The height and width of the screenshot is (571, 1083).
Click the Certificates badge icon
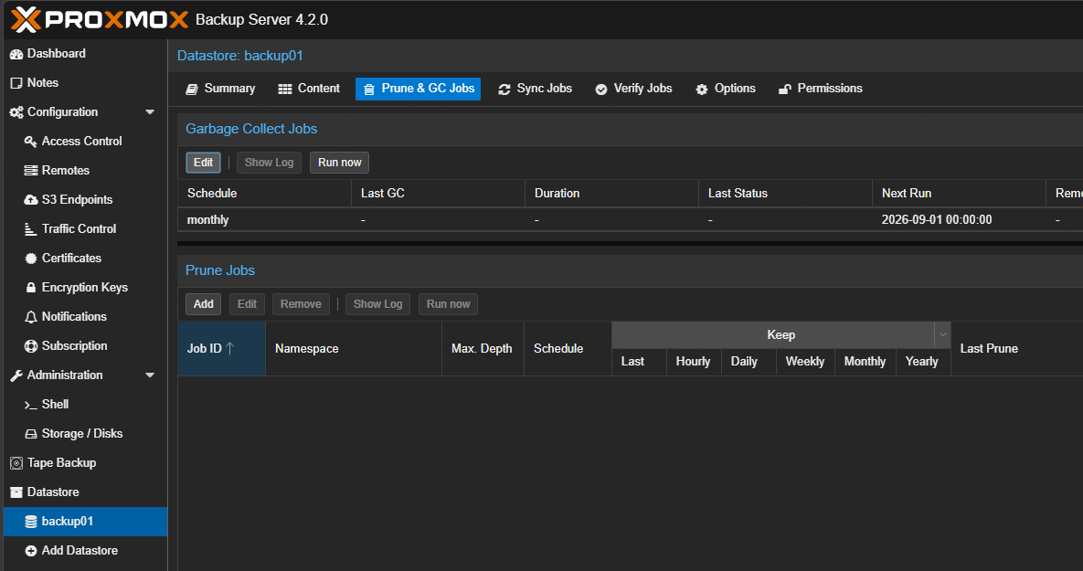[x=31, y=259]
